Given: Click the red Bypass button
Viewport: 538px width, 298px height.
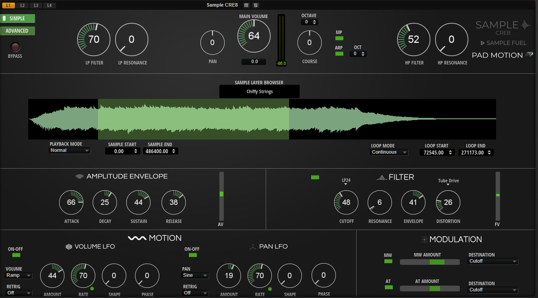Looking at the screenshot, I should pos(15,47).
